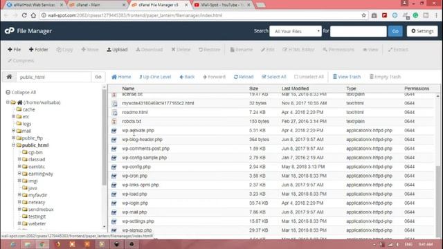Sort files by the Name column header

point(128,89)
